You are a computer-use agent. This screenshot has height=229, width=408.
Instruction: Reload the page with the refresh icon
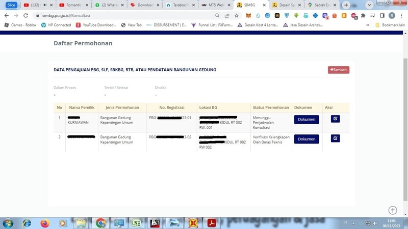click(x=25, y=16)
